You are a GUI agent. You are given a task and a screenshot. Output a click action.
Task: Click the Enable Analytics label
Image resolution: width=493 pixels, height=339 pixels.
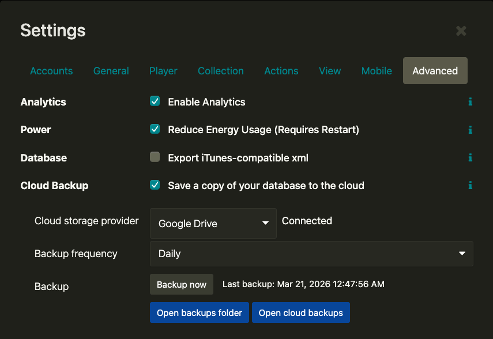coord(206,102)
